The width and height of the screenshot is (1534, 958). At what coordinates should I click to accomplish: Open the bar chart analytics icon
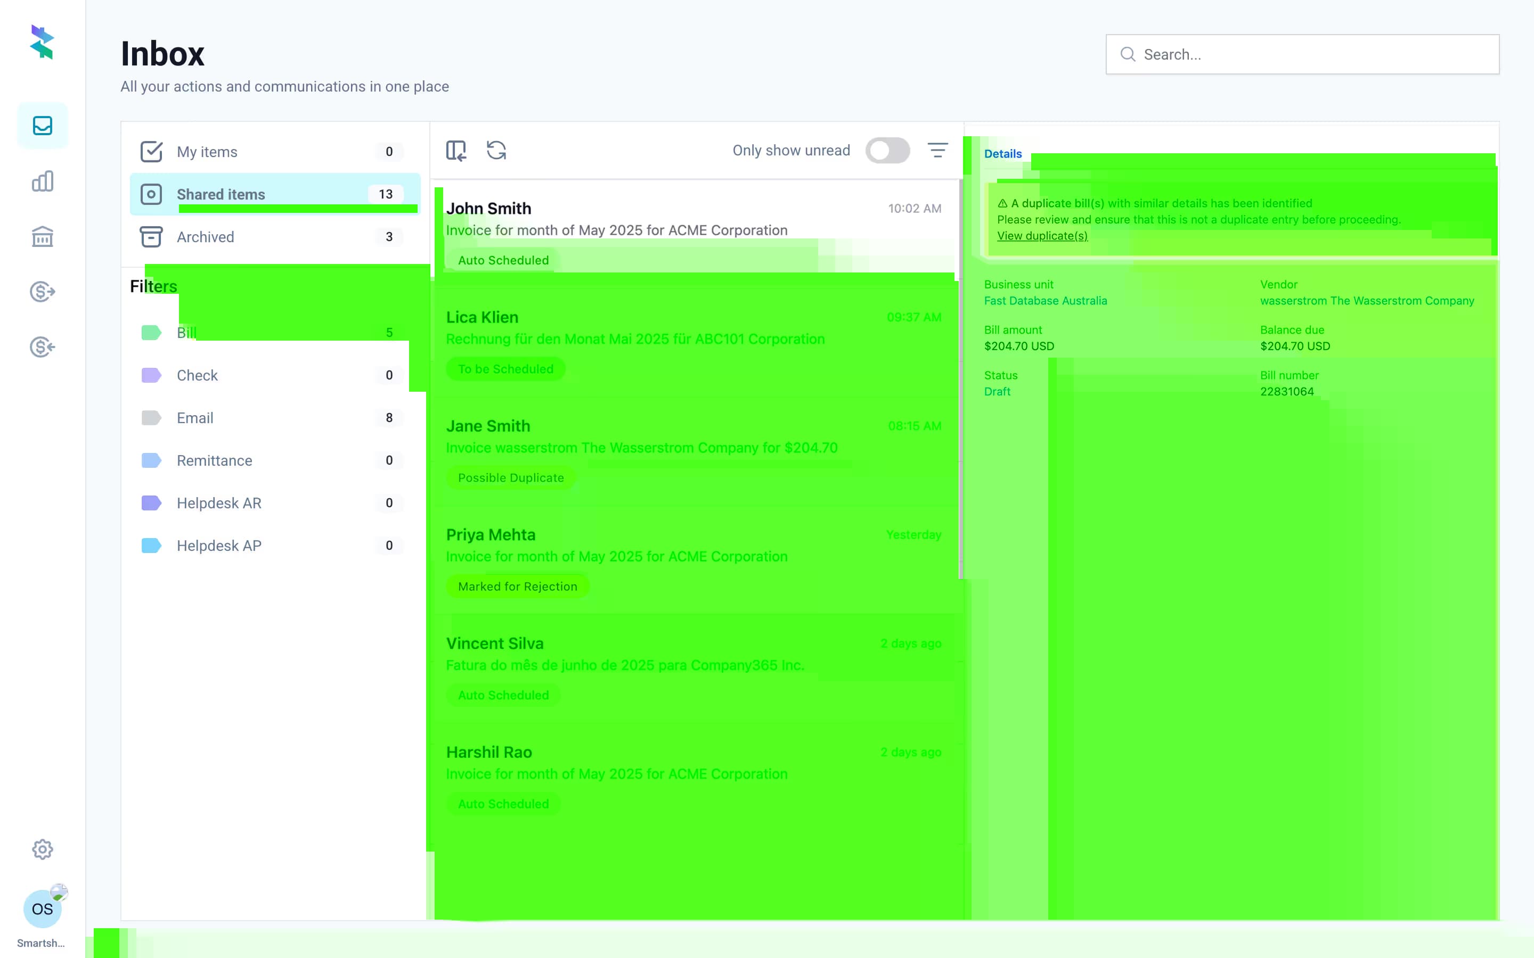click(x=43, y=181)
